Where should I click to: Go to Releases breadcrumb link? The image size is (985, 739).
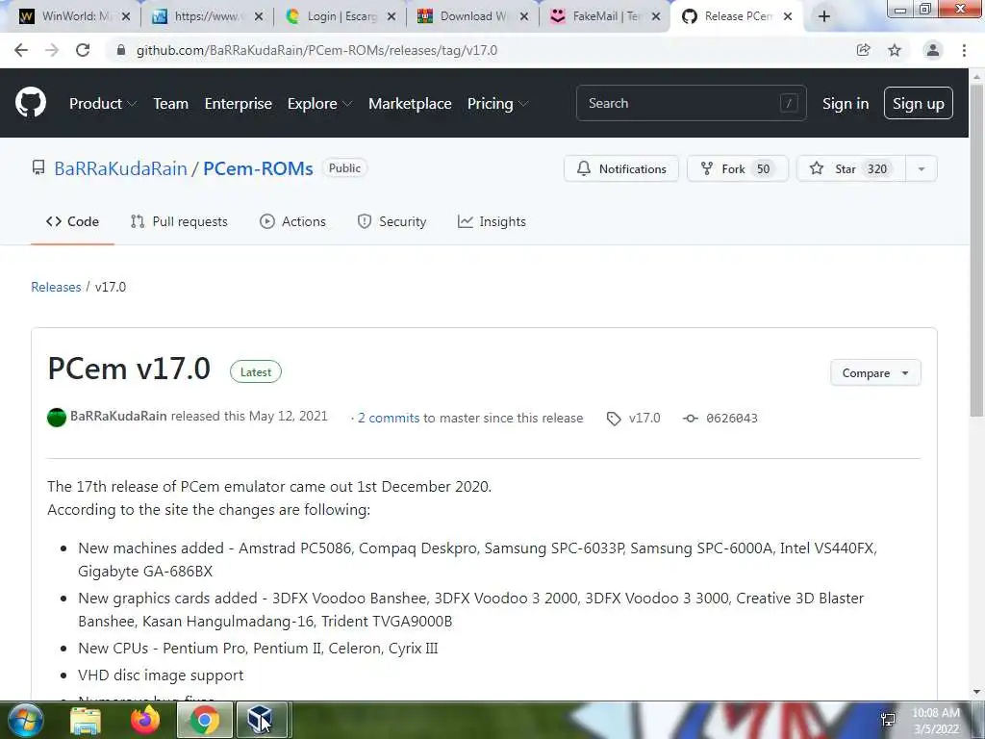(x=56, y=287)
